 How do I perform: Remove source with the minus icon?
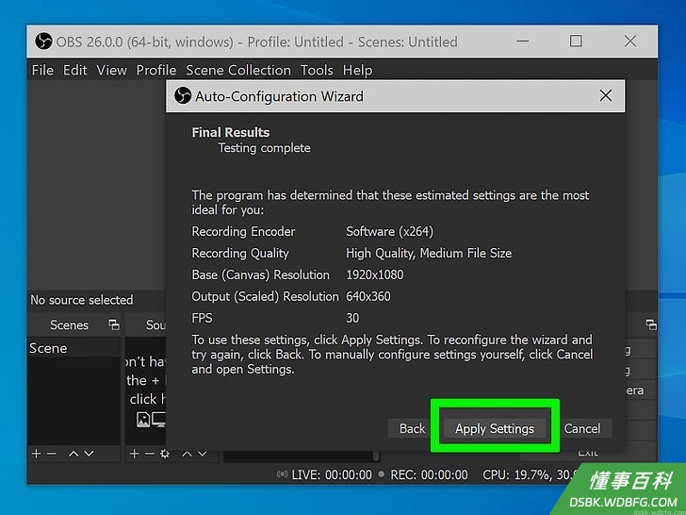click(x=149, y=454)
